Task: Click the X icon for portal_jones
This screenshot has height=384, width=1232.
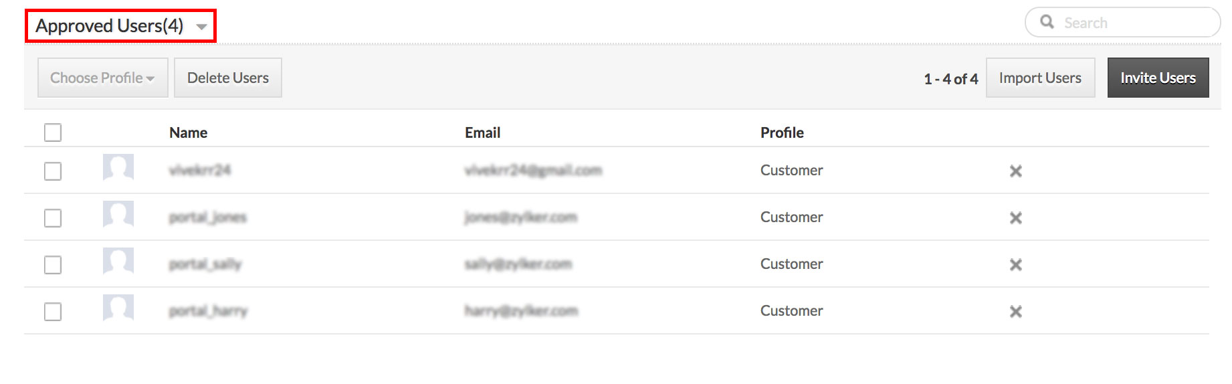Action: [x=1015, y=218]
